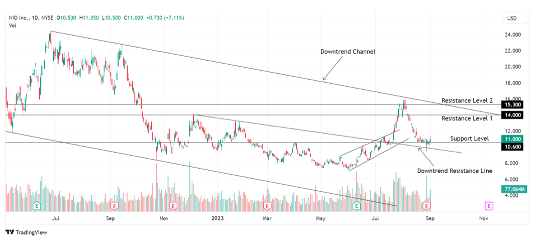Click the Resistance Level 1 label
547x242 pixels.
[467, 118]
